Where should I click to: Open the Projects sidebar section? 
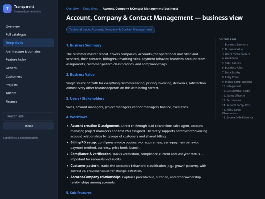[29, 85]
